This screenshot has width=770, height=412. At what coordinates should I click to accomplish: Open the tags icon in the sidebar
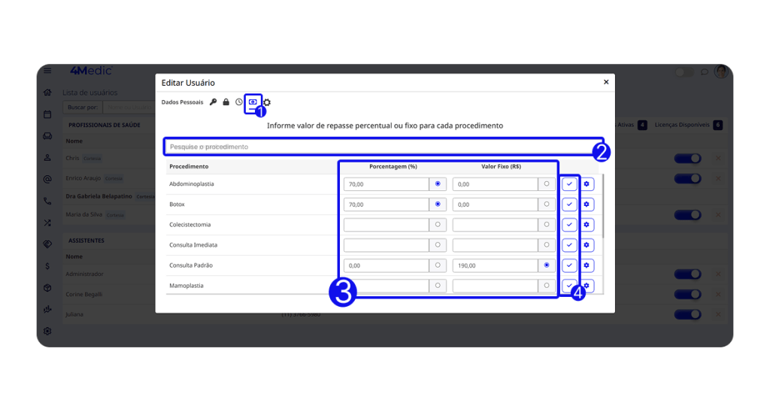coord(47,244)
